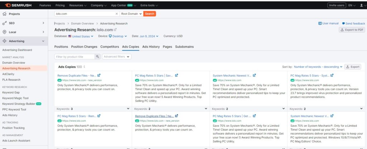
Task: Open the Resources top menu
Action: [x=78, y=5]
